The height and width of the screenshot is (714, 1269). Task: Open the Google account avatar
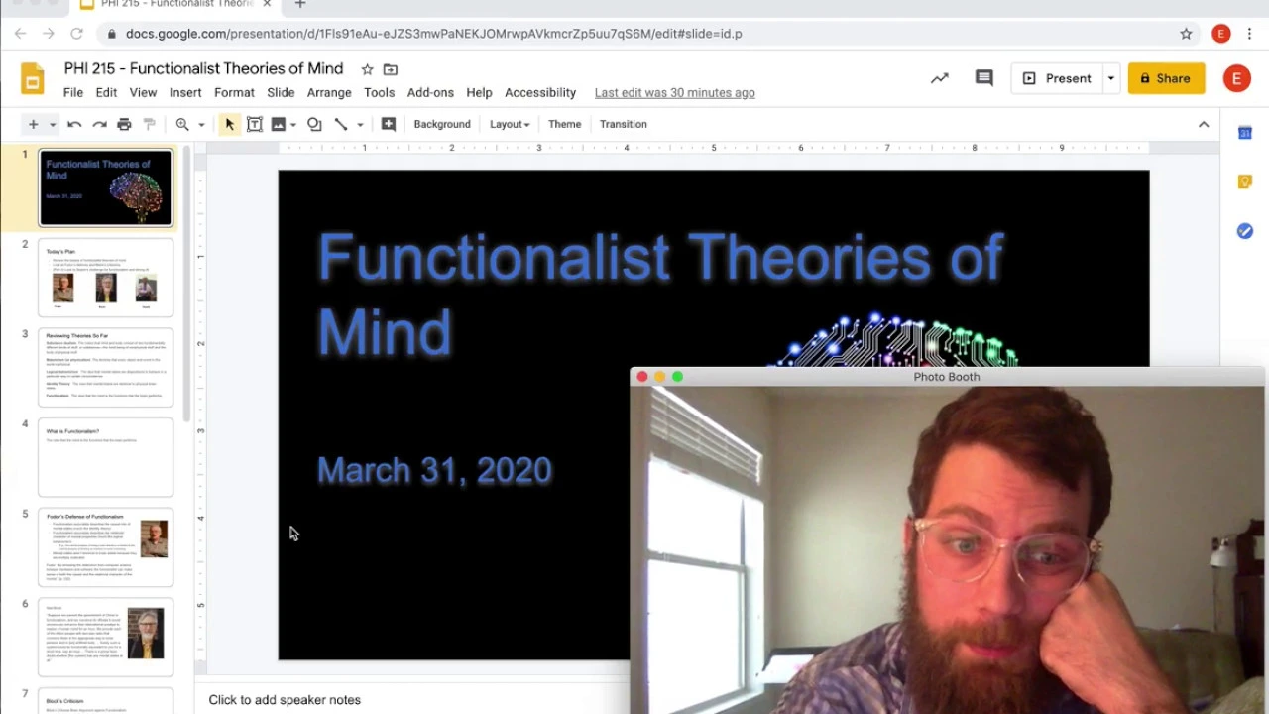(x=1236, y=78)
